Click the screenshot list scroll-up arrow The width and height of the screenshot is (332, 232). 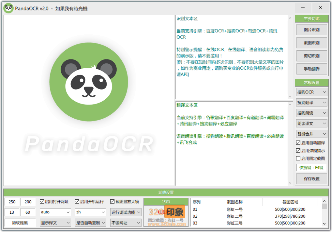[324, 201]
